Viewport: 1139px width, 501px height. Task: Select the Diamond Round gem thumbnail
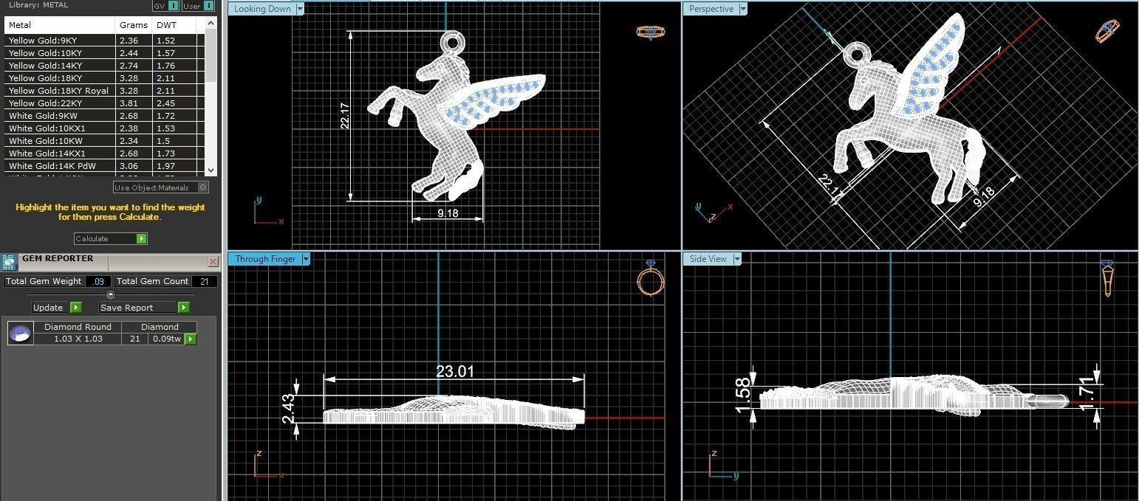21,334
